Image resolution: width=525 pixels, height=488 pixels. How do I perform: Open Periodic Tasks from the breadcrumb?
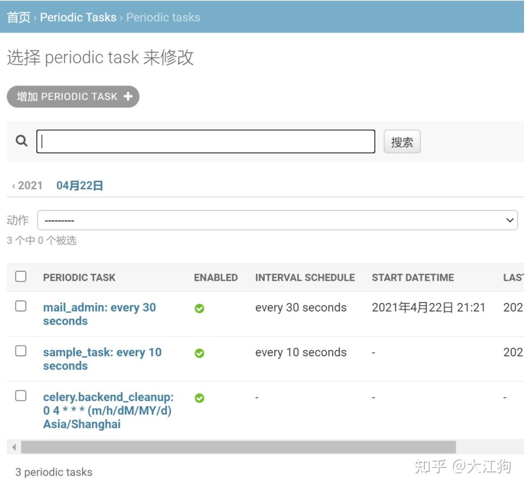(78, 17)
